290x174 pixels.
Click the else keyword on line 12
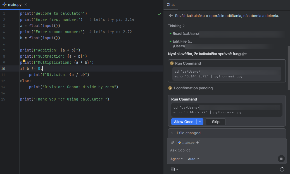click(25, 81)
